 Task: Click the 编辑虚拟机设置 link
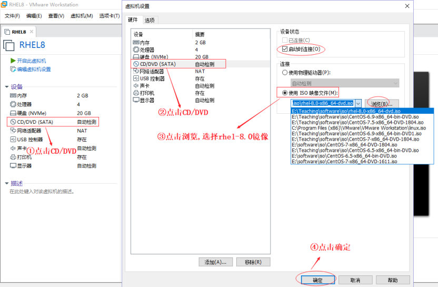(x=34, y=69)
